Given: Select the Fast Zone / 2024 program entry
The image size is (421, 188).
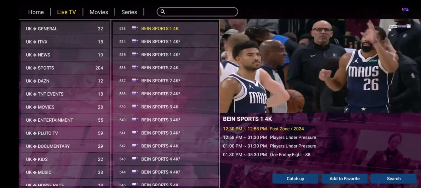Looking at the screenshot, I should [x=287, y=129].
